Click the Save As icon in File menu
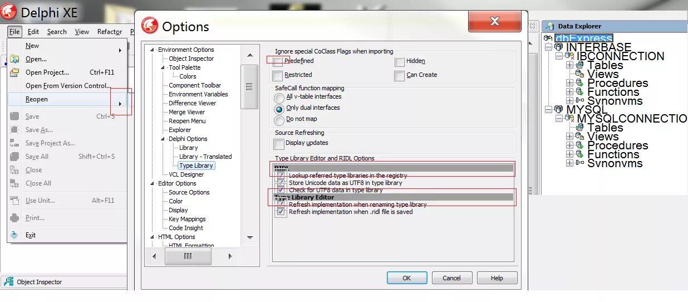The height and width of the screenshot is (302, 688). (15, 130)
